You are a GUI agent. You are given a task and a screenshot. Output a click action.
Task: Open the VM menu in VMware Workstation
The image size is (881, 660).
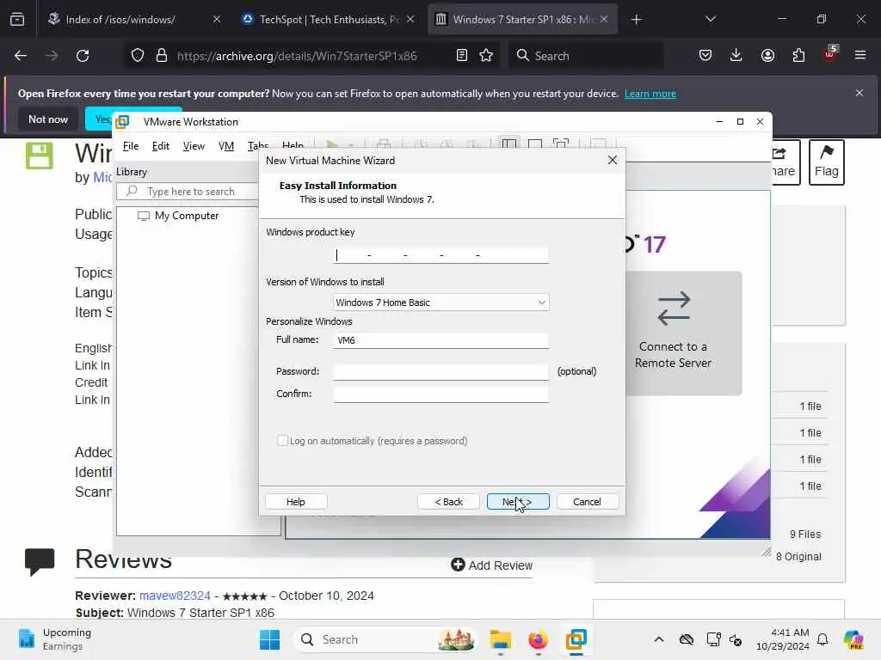226,146
